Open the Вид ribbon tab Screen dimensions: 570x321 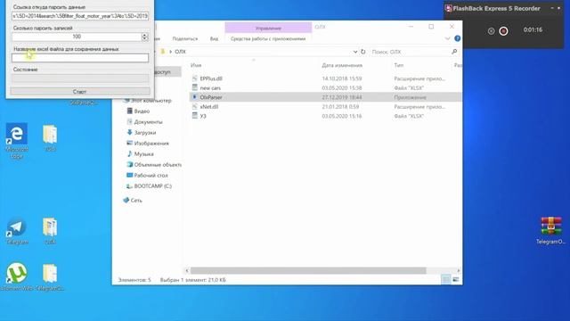pos(214,38)
